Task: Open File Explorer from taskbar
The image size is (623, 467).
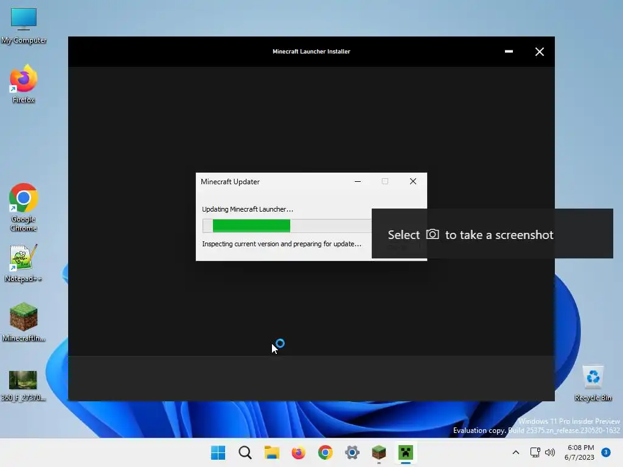Action: 272,452
